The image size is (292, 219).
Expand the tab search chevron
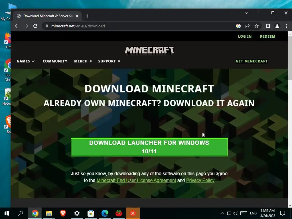(247, 13)
